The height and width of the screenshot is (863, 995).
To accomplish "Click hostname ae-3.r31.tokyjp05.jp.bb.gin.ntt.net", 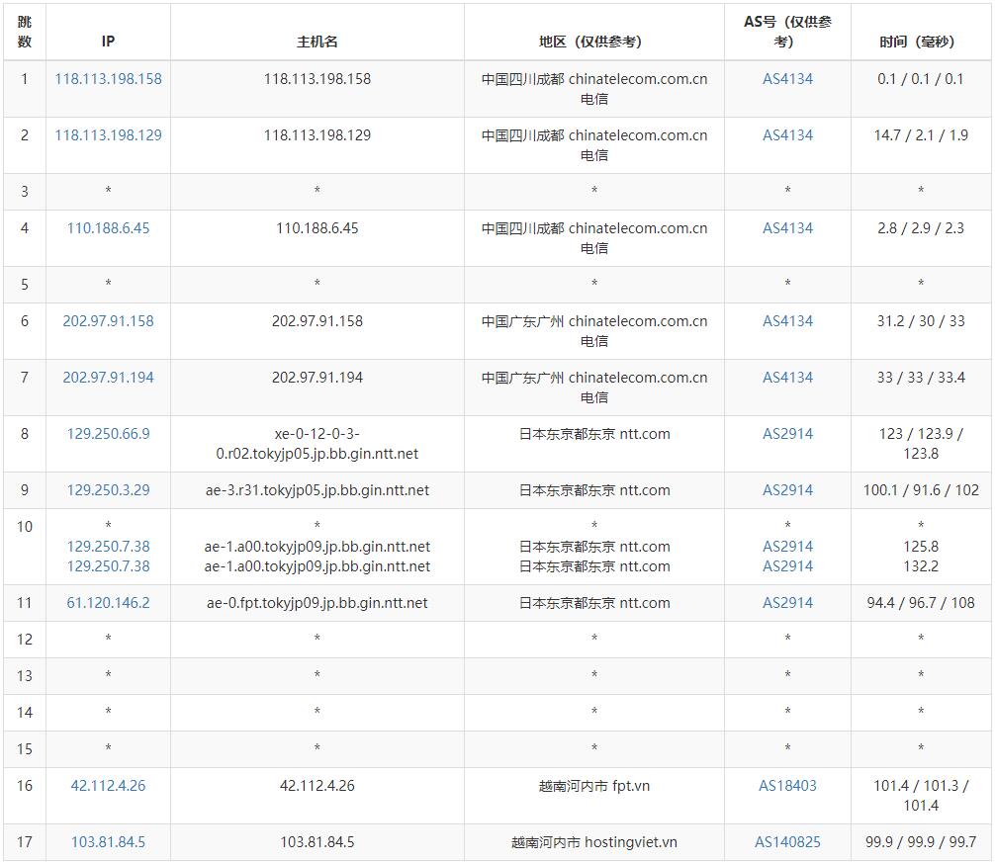I will click(x=317, y=490).
